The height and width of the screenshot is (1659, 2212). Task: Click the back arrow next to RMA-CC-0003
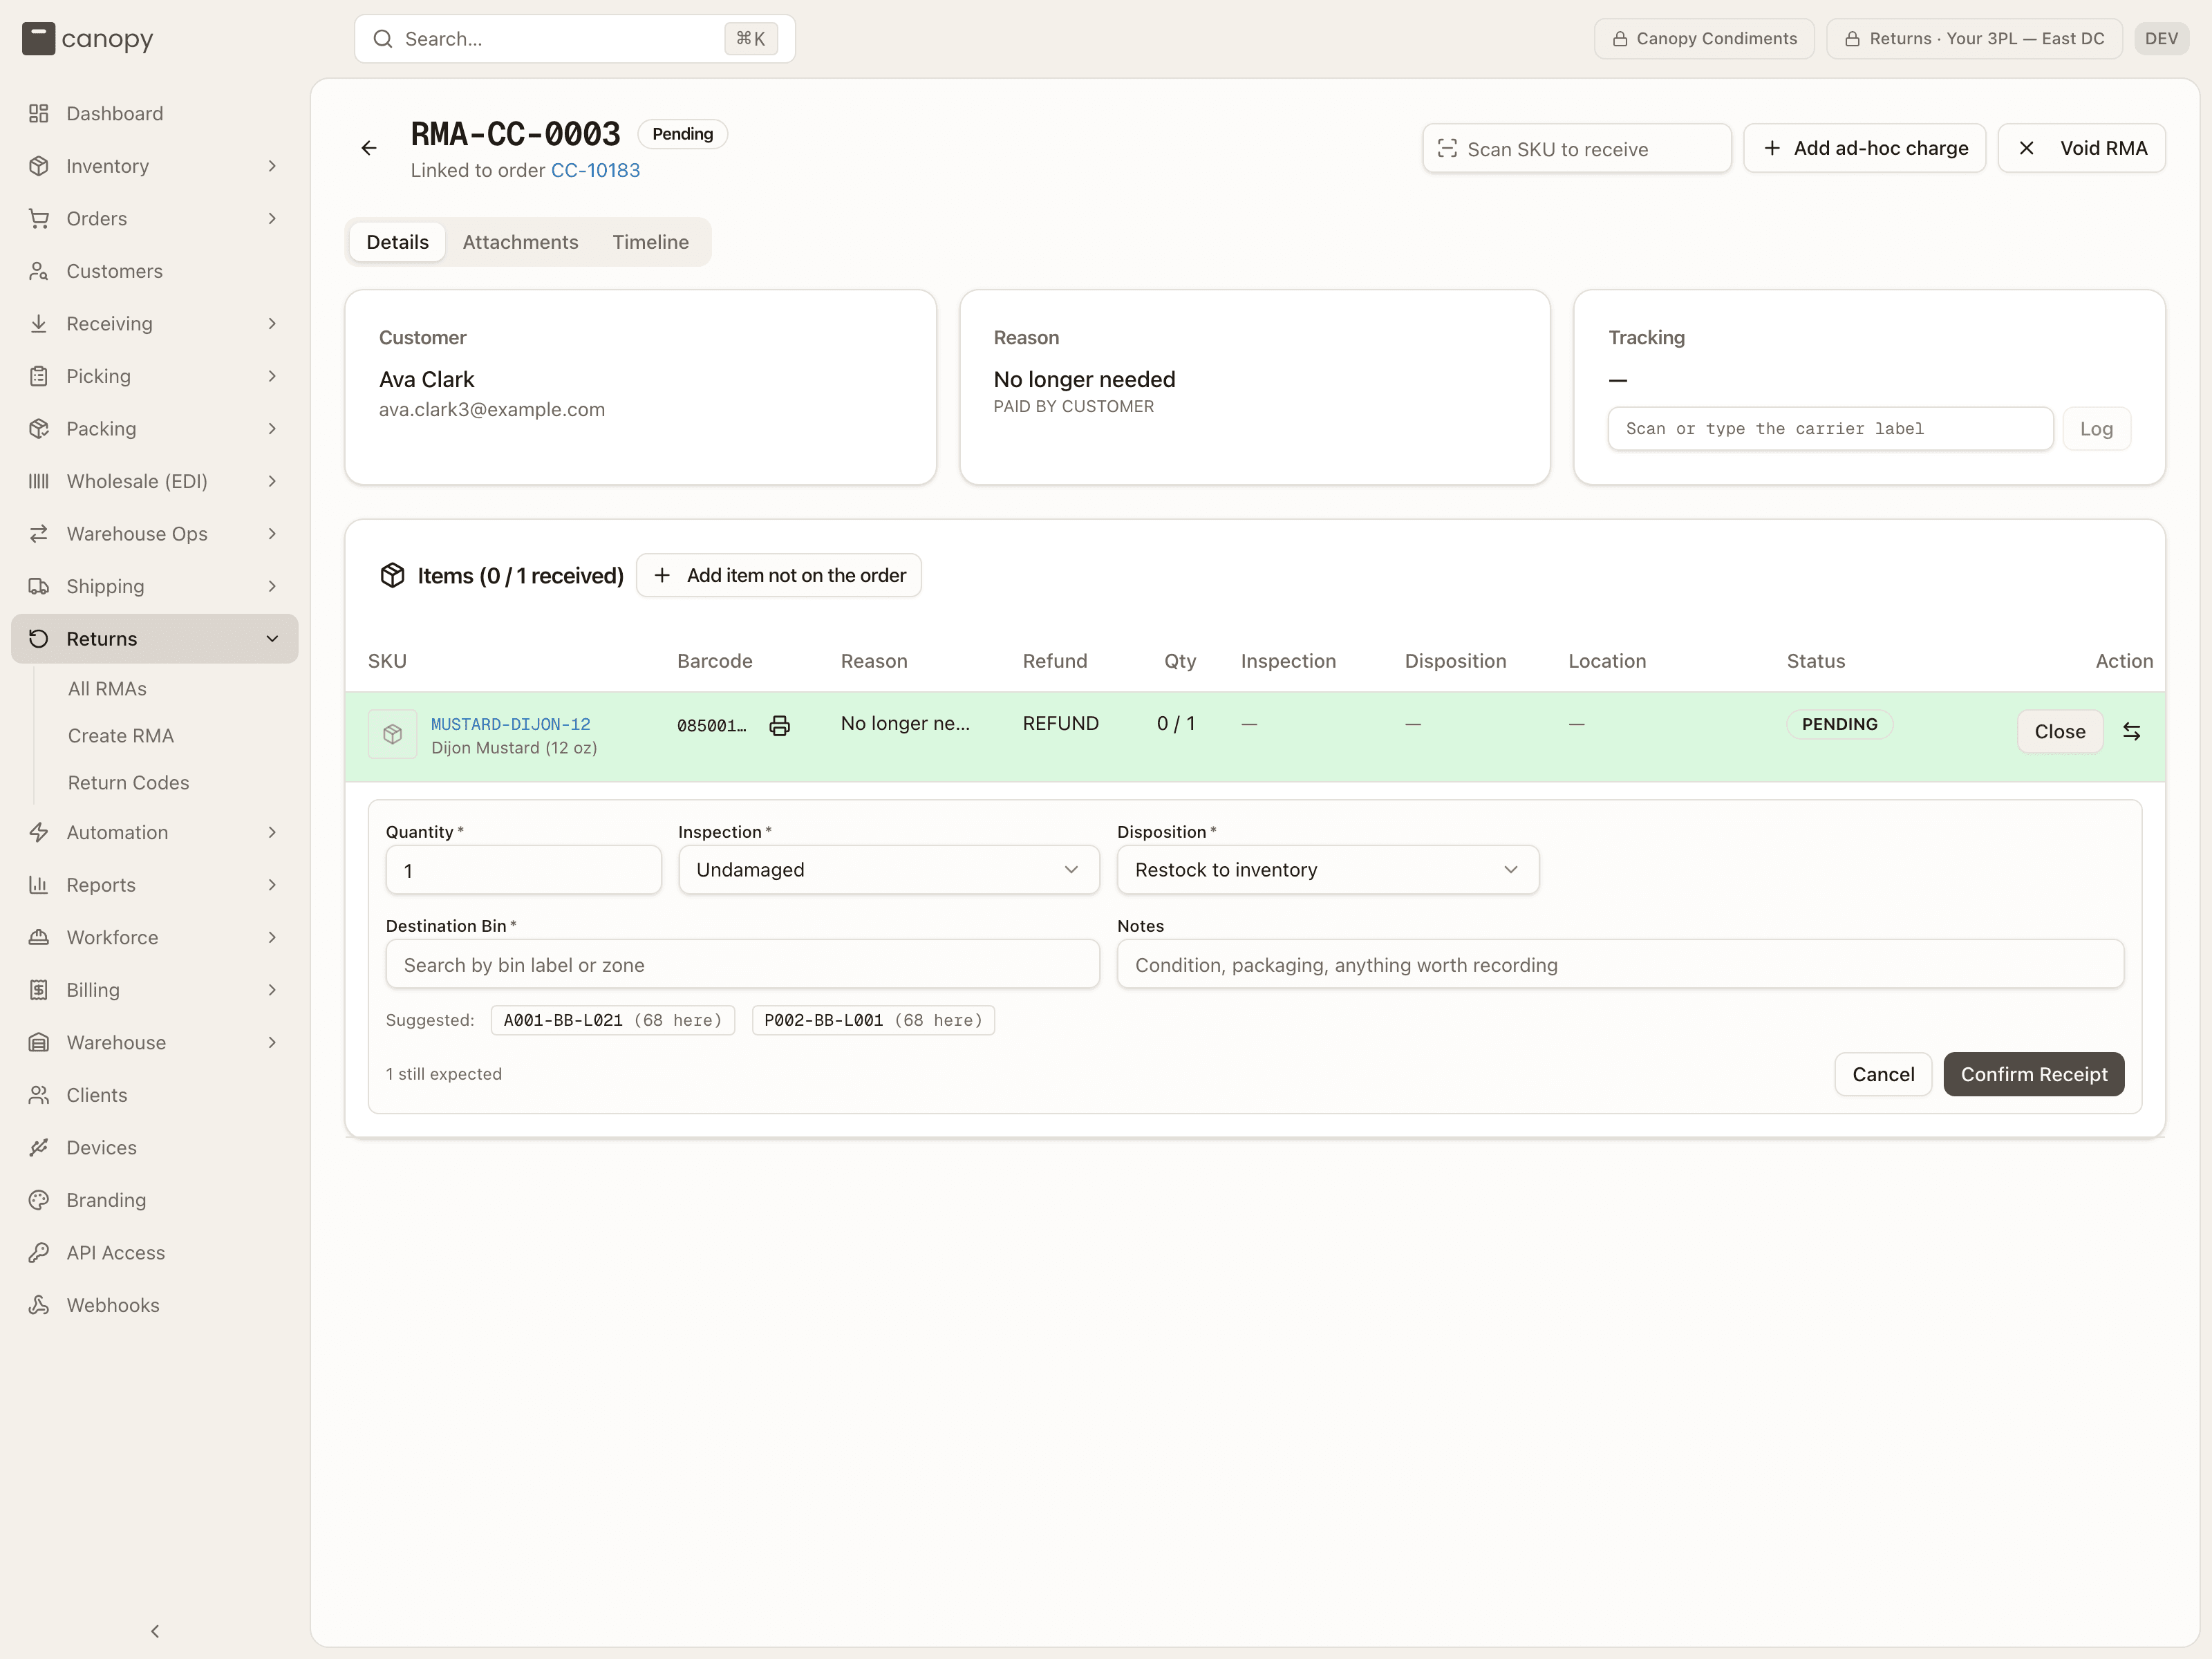pyautogui.click(x=369, y=148)
